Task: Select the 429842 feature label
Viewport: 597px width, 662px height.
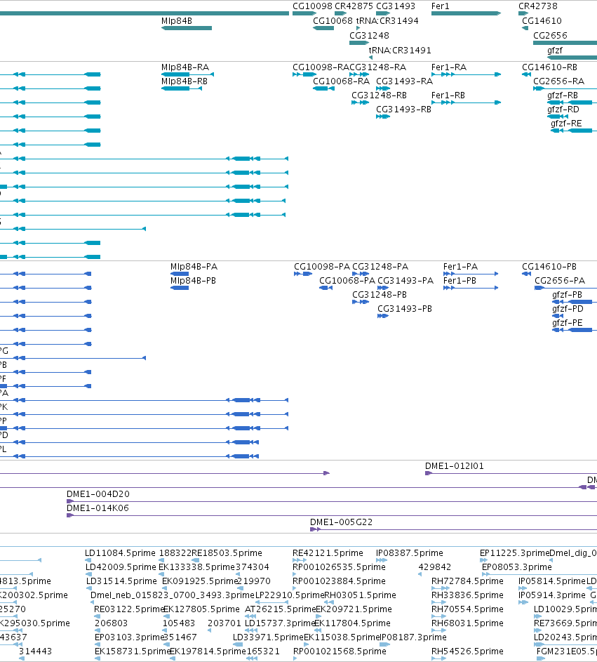Action: point(434,567)
